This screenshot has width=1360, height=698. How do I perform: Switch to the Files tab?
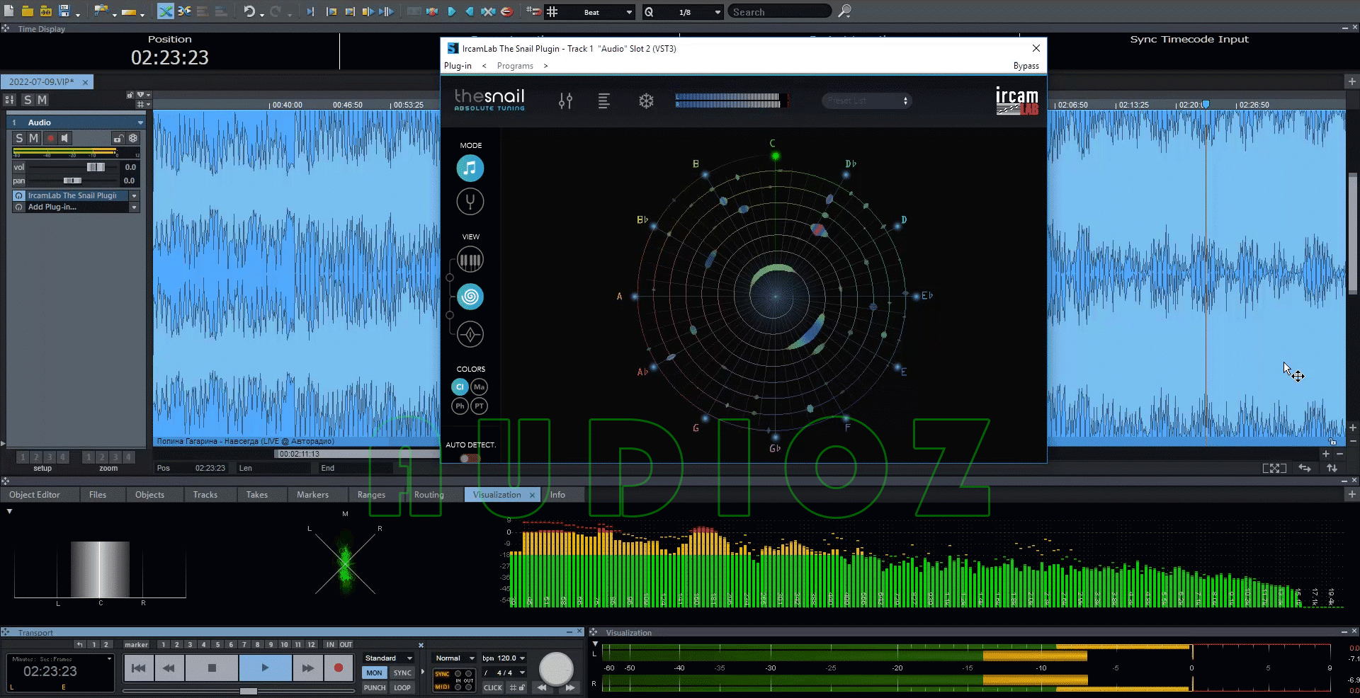pyautogui.click(x=98, y=495)
